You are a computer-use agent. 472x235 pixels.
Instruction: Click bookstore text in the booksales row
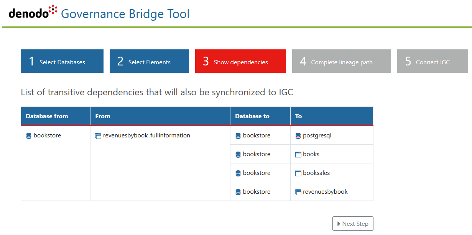pos(257,173)
